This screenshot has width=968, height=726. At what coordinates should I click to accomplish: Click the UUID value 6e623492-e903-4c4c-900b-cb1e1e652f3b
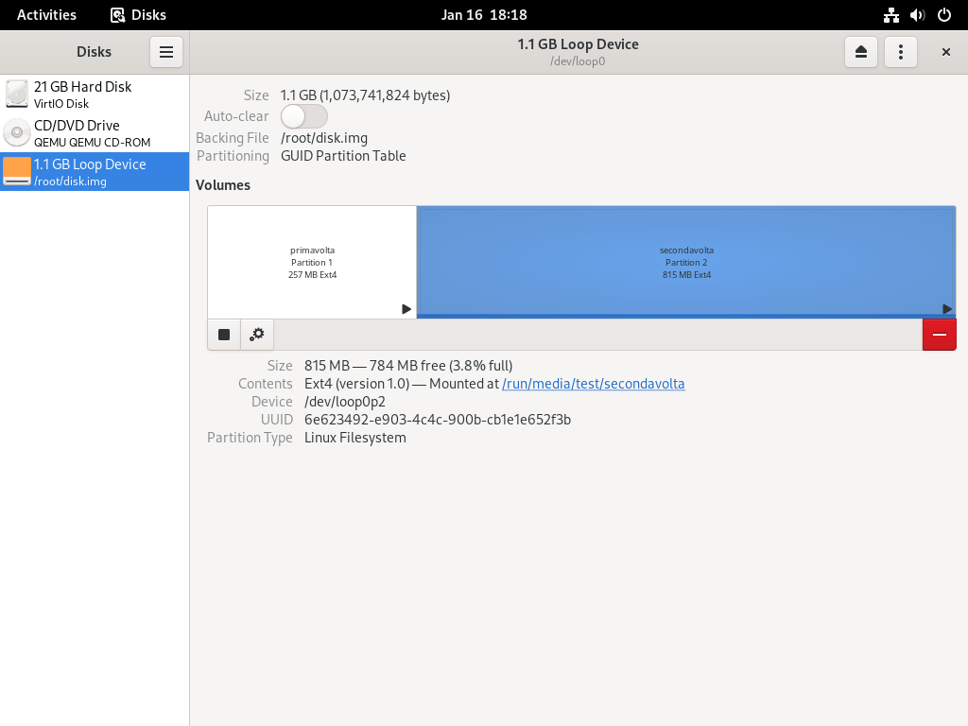coord(438,420)
